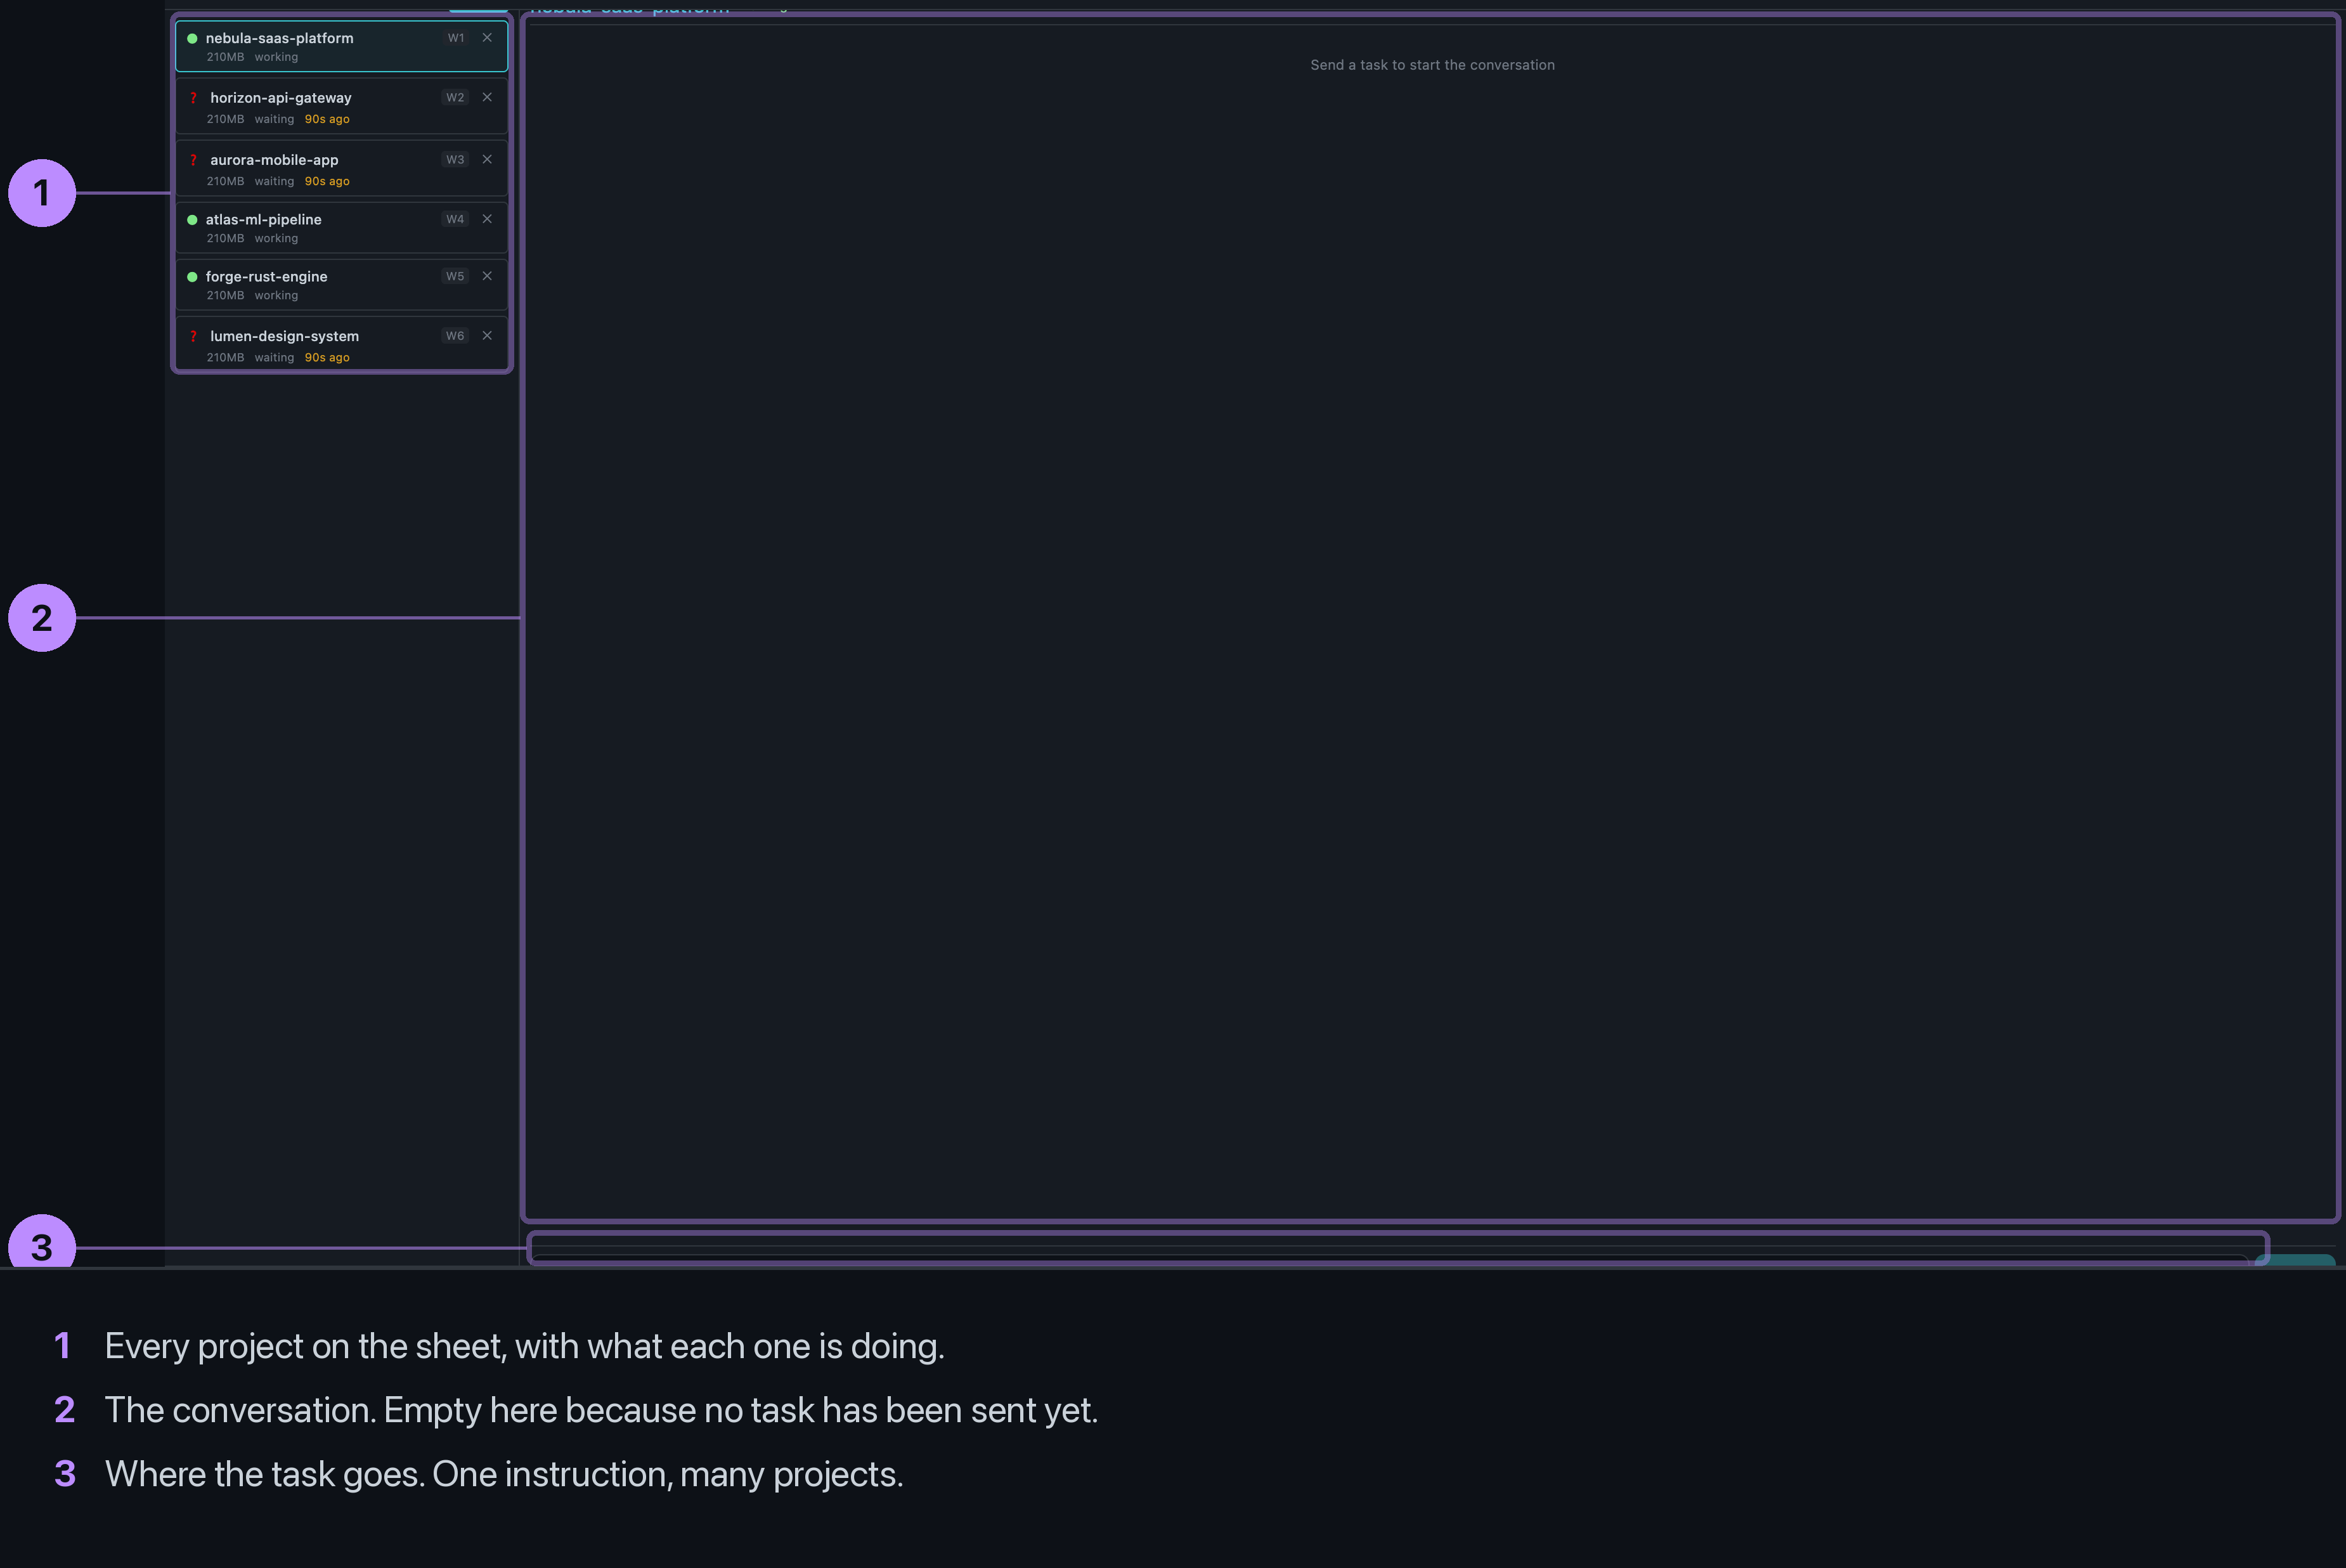Click "210MB" under nebula-saas-platform
The width and height of the screenshot is (2346, 1568).
pyautogui.click(x=225, y=57)
